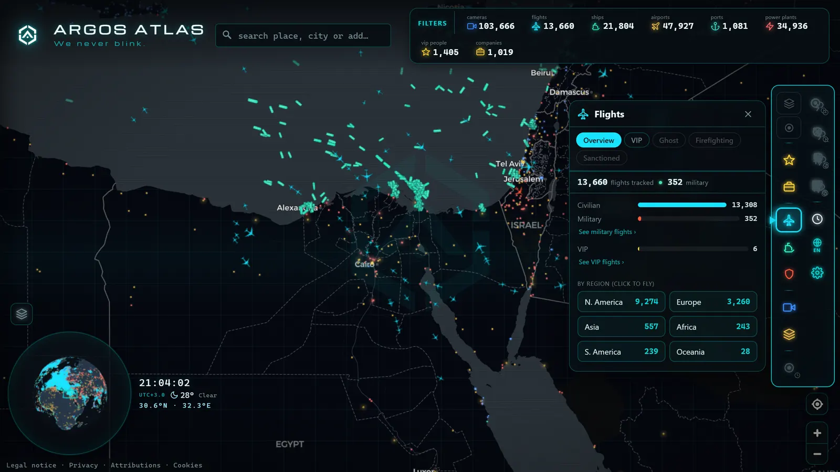Open the Attributions footer link
The image size is (840, 472).
pos(135,465)
